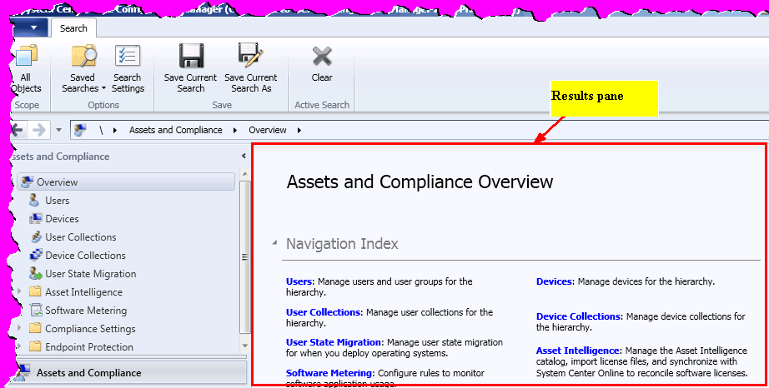Click the Software Metering tree icon

point(36,311)
